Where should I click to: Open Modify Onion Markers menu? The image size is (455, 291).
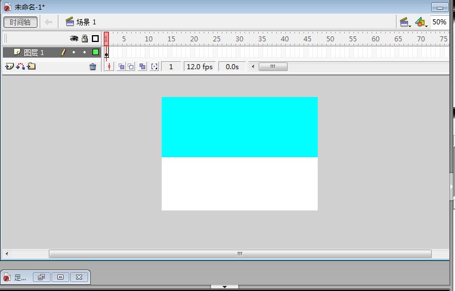coord(154,67)
